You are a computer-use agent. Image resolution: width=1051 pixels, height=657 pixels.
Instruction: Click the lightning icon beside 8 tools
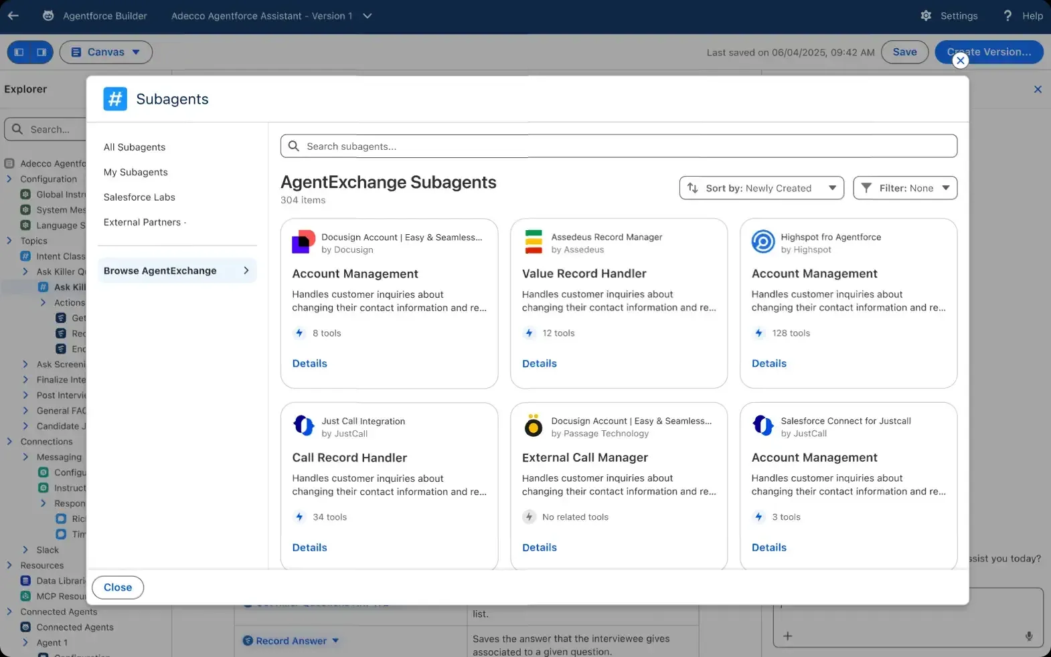coord(299,333)
